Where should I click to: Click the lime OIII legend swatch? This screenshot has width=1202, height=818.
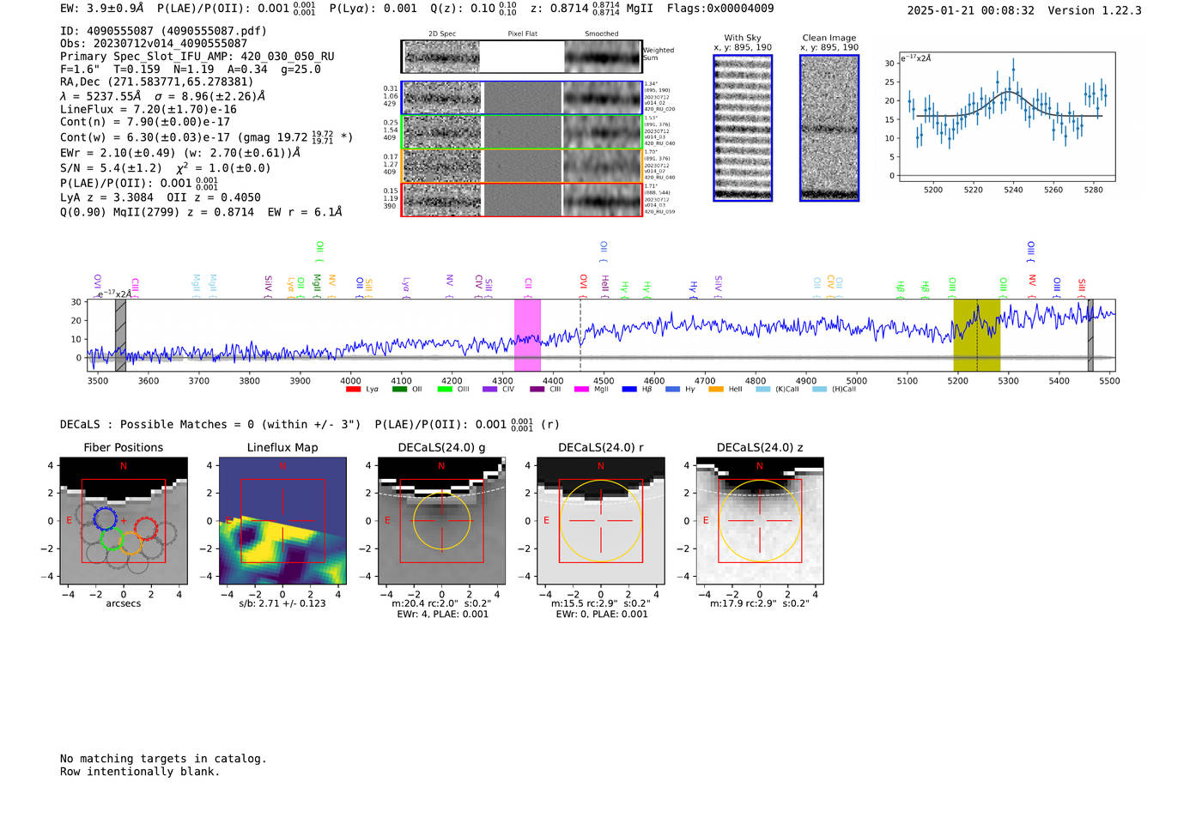pos(445,390)
